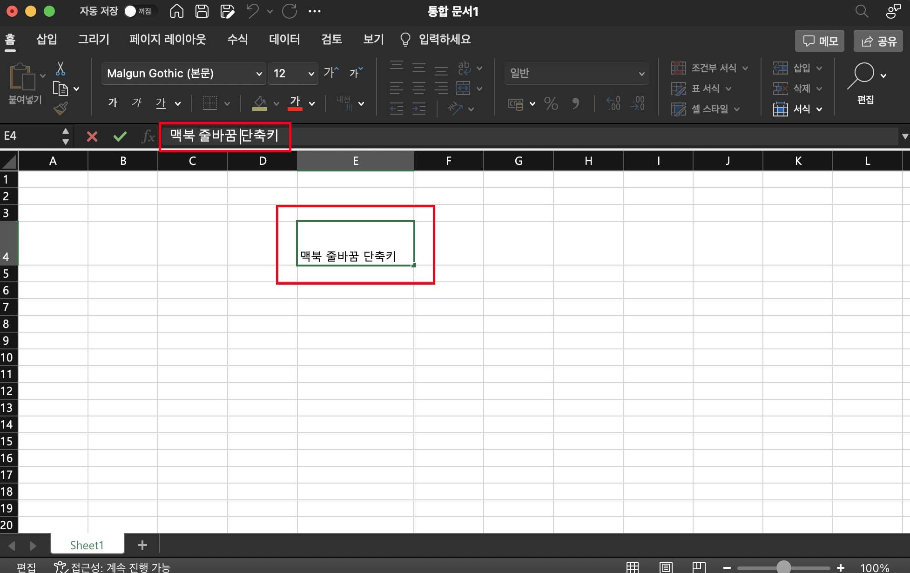Click the Home icon in the title bar

click(176, 11)
